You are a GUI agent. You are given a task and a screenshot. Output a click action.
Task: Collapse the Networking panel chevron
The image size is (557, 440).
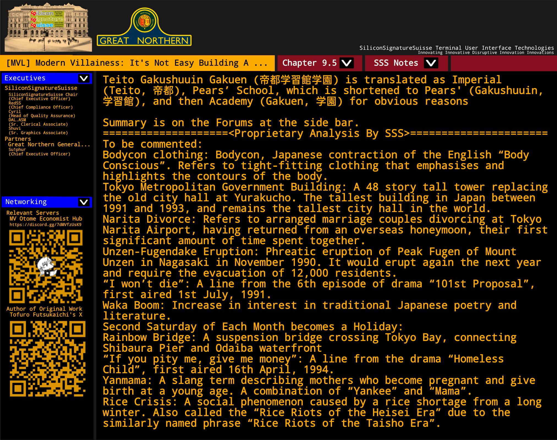coord(84,202)
